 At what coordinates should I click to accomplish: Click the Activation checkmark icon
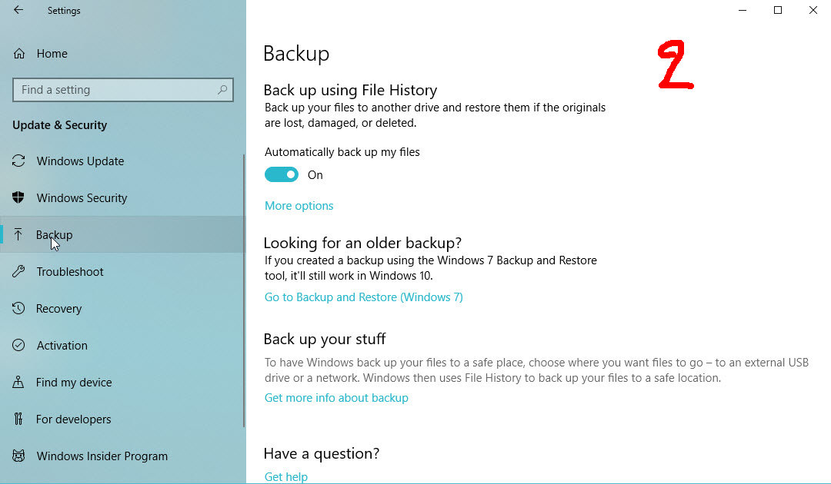[x=19, y=346]
